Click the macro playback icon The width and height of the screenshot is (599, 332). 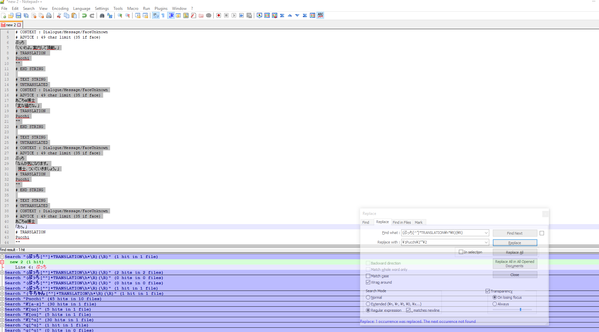(x=234, y=15)
